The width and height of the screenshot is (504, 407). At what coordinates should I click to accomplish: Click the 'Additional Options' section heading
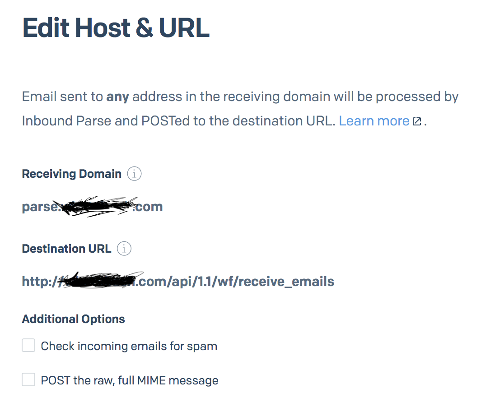coord(73,319)
